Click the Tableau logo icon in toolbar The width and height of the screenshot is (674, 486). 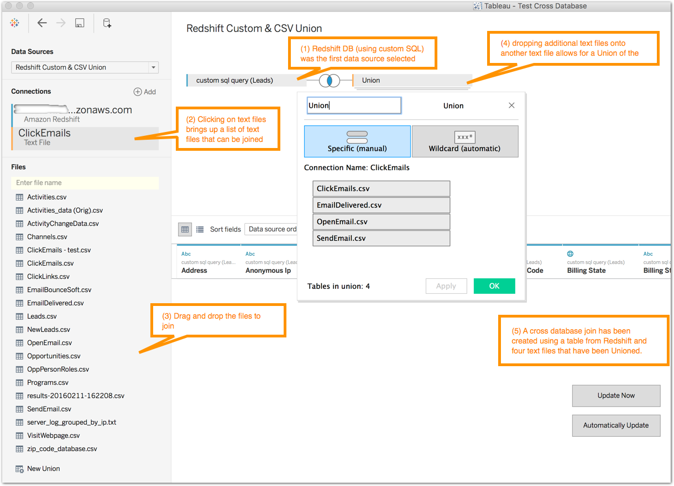click(x=15, y=23)
